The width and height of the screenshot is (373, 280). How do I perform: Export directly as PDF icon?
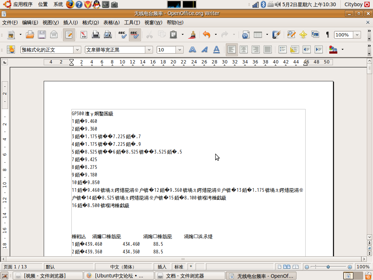click(x=84, y=35)
